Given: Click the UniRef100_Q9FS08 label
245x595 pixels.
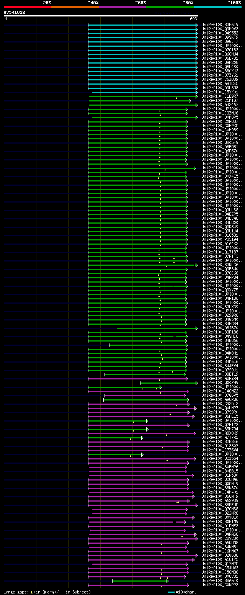Looking at the screenshot, I should point(220,62).
